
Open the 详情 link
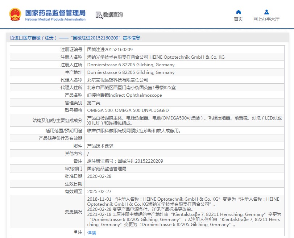(91, 233)
